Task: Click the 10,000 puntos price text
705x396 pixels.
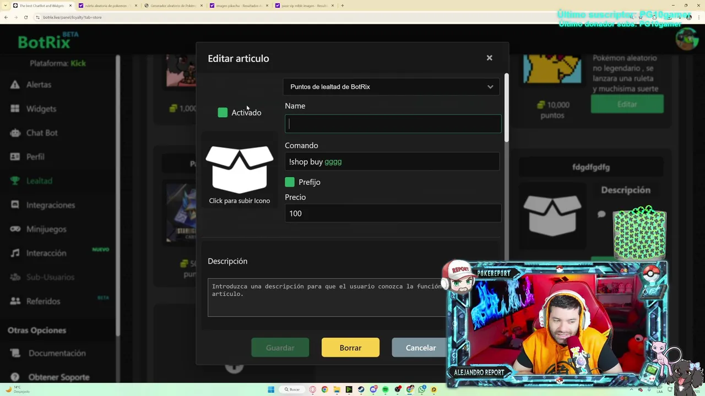Action: point(552,110)
